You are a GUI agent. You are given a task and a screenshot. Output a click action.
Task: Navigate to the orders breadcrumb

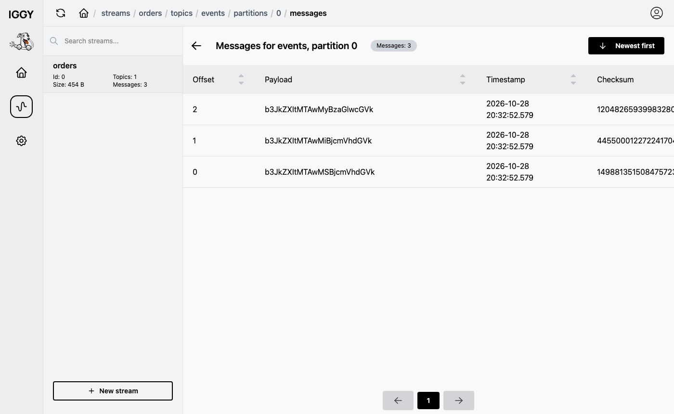point(150,13)
